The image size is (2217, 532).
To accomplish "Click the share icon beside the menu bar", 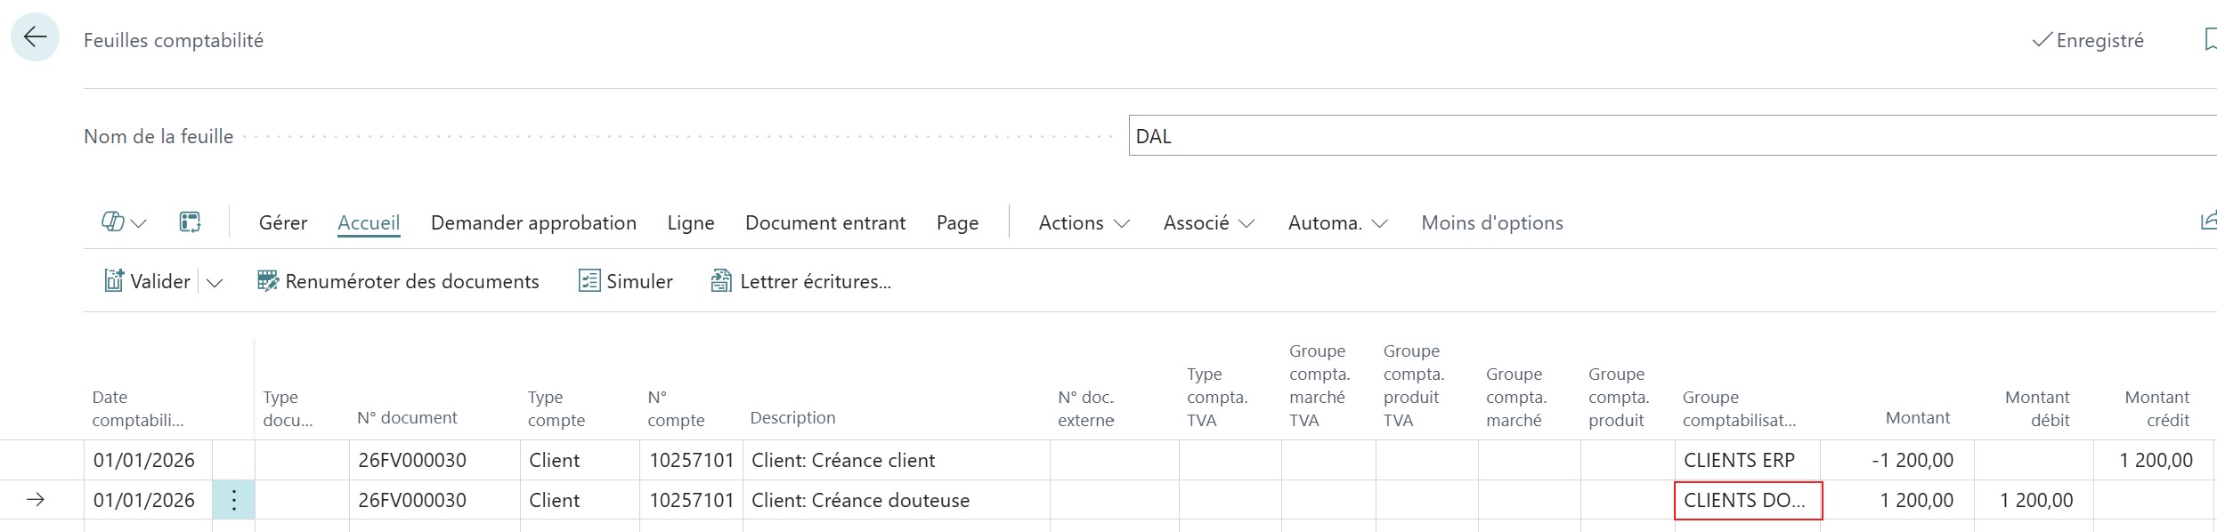I will pos(2208,221).
